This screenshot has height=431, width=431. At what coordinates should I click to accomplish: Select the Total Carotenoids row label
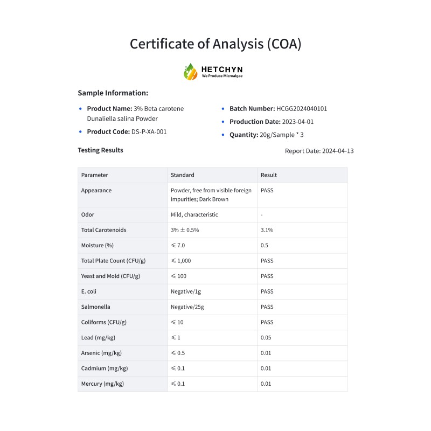pyautogui.click(x=103, y=230)
